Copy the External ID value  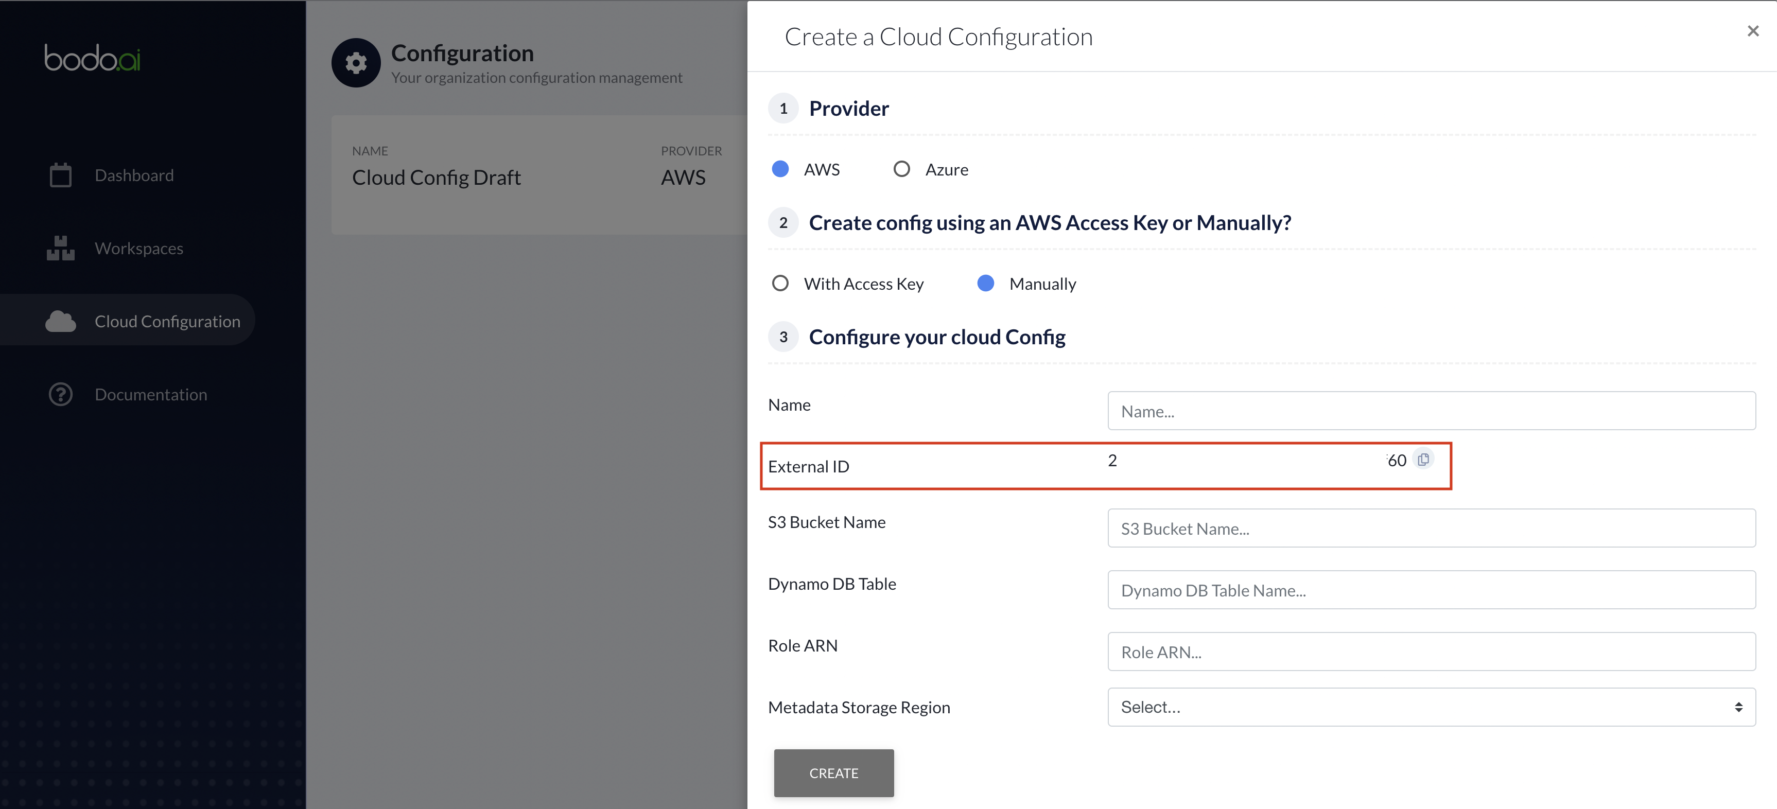tap(1423, 460)
